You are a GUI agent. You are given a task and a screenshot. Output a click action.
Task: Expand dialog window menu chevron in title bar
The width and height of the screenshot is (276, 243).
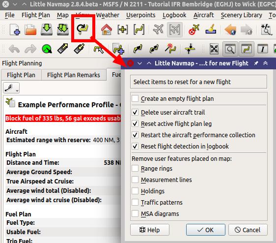pyautogui.click(x=139, y=63)
